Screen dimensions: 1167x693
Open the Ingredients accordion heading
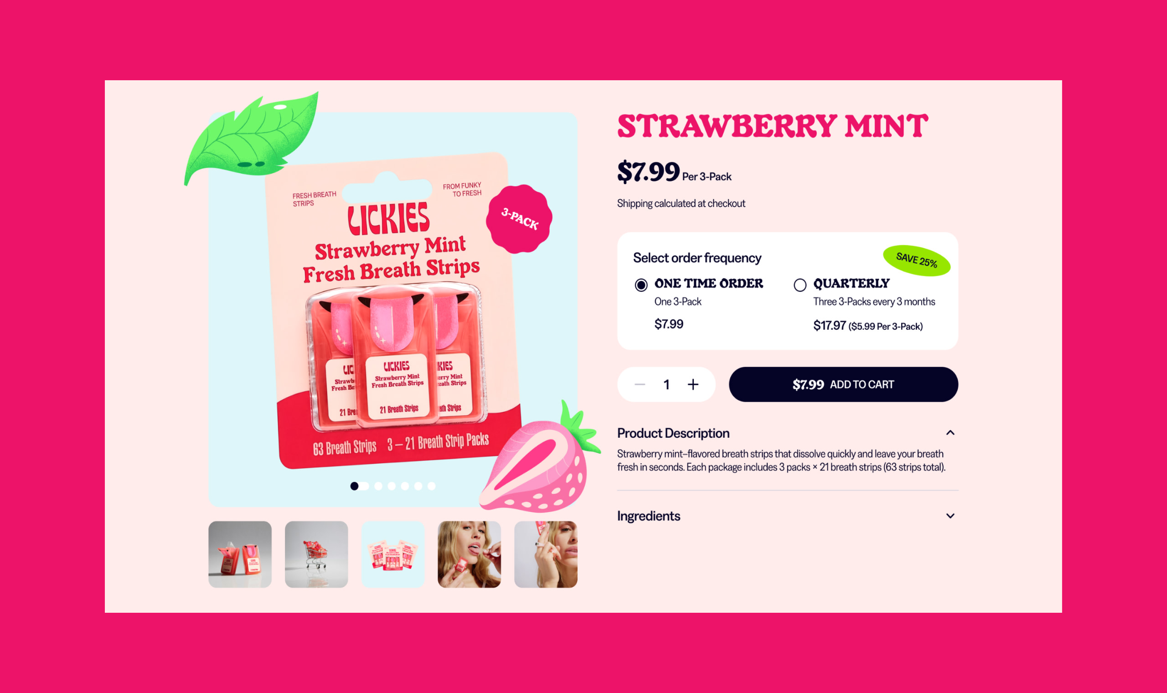(x=648, y=516)
